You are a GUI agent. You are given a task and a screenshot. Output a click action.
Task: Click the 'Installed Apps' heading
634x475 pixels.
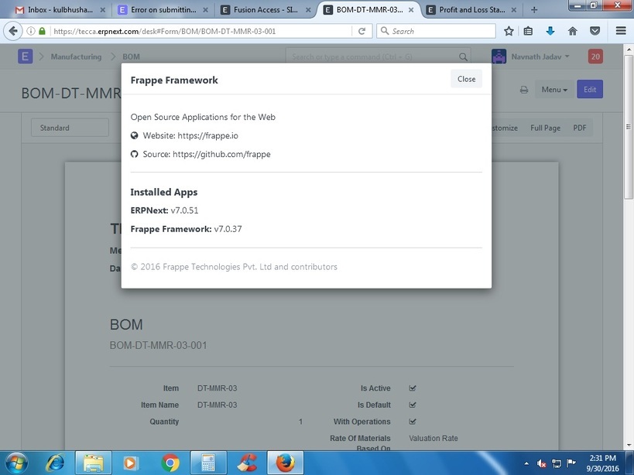click(164, 193)
